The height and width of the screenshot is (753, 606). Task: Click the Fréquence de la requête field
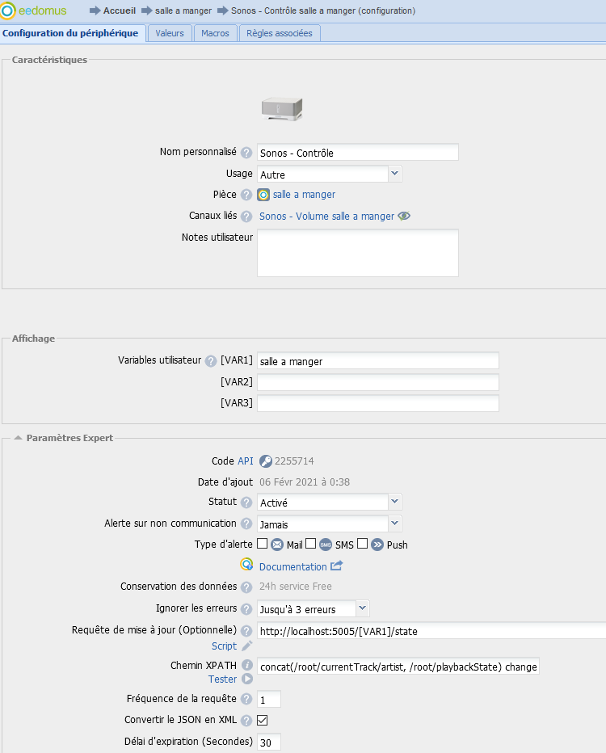coord(269,699)
